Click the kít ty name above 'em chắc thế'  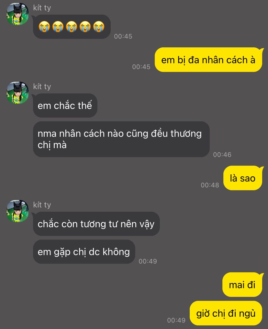point(42,87)
